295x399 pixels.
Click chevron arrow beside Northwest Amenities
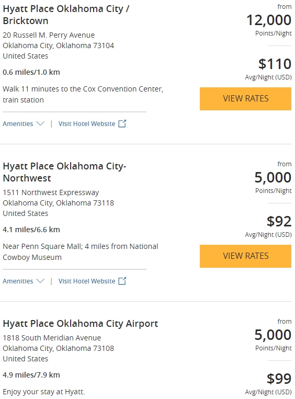point(40,281)
